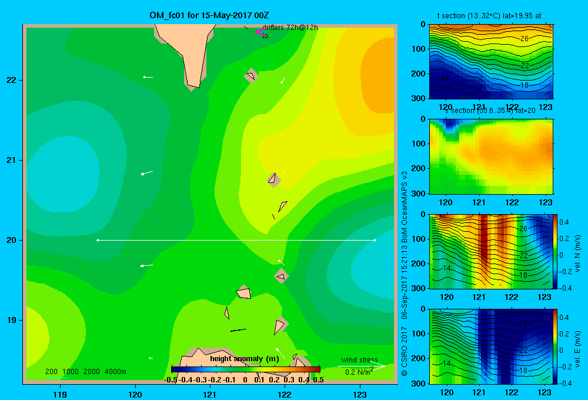Click the "0.2 N/m" wind stress value

pos(358,372)
